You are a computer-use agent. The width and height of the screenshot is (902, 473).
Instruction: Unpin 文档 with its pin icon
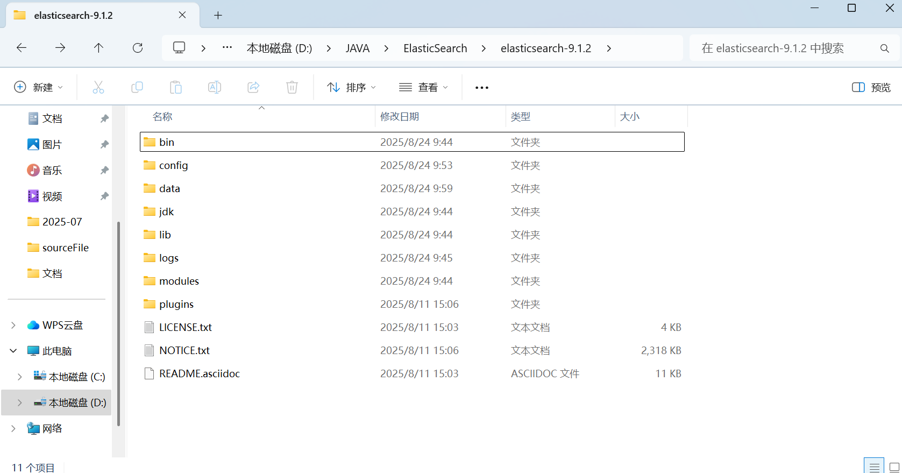(x=104, y=118)
